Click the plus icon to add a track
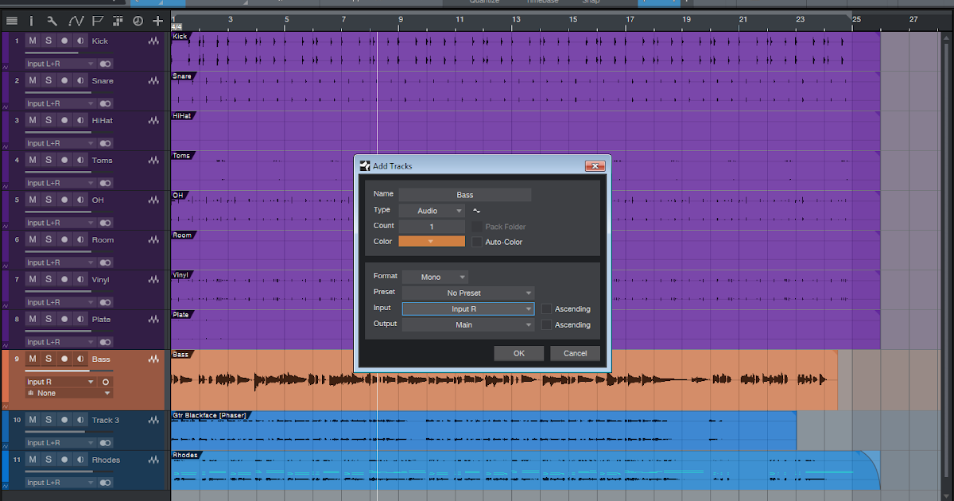954x501 pixels. tap(157, 21)
